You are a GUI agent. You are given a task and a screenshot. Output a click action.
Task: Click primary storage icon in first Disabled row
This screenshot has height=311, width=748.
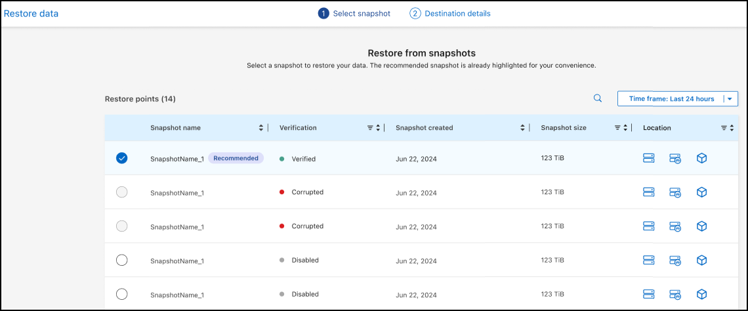tap(649, 260)
